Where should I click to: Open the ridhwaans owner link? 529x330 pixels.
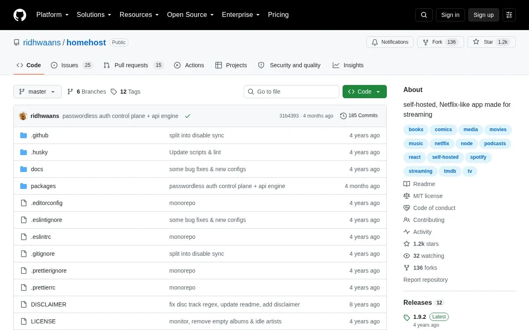tap(42, 42)
